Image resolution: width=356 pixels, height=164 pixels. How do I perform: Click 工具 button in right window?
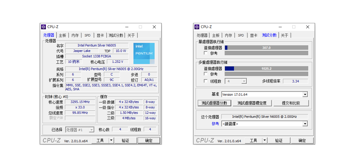[253, 140]
